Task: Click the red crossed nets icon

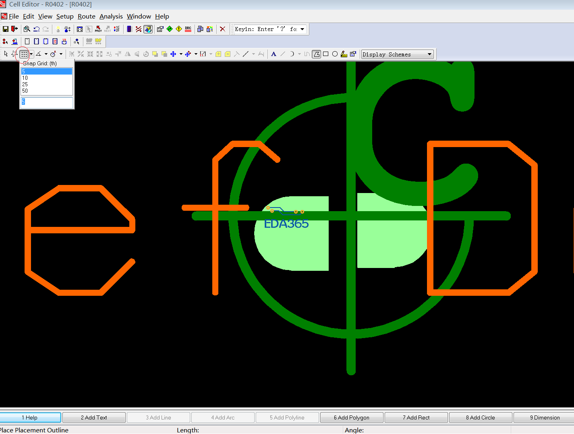Action: click(139, 29)
